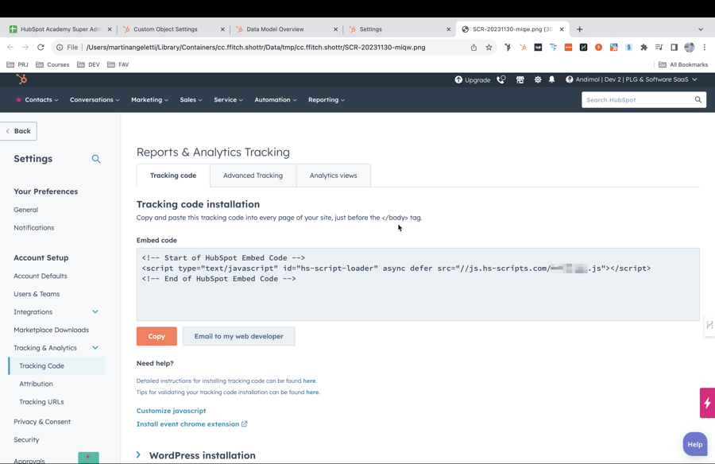Click the settings gear icon
Viewport: 715px width, 464px height.
click(538, 79)
